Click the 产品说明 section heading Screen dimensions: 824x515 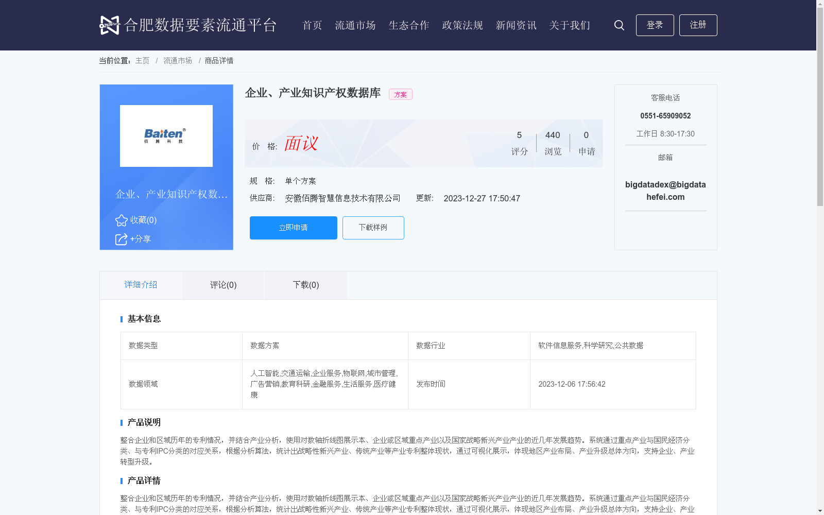[x=144, y=422]
